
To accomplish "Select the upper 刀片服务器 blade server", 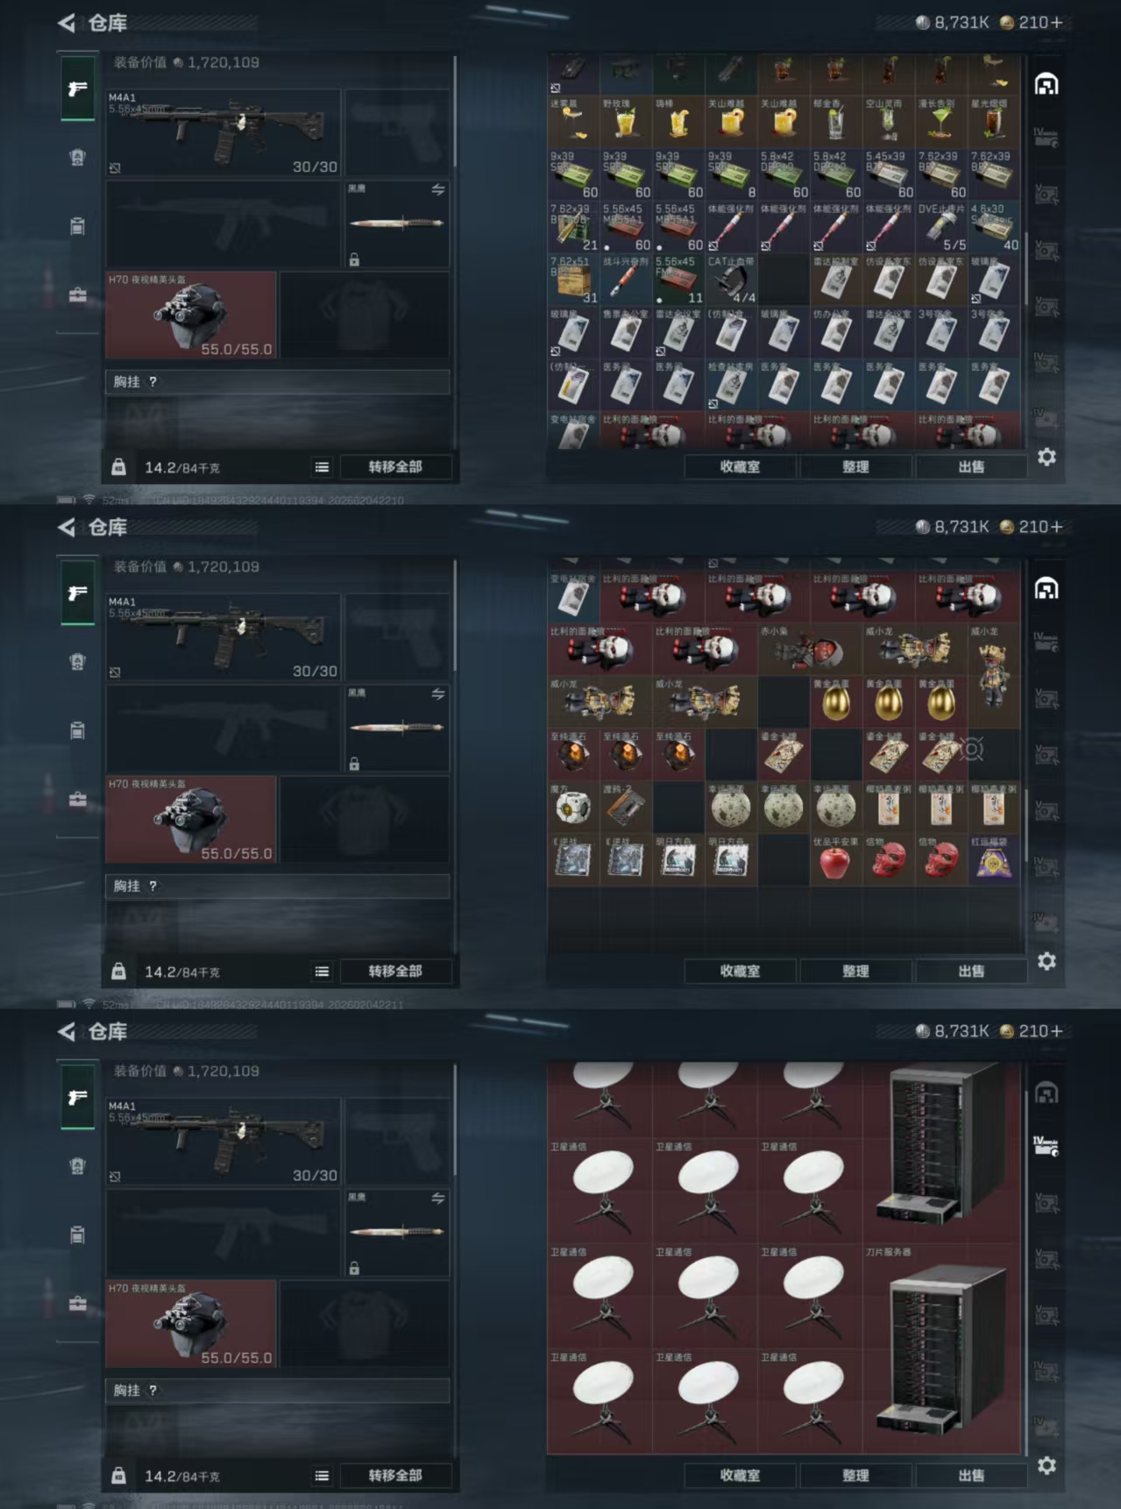I will pyautogui.click(x=941, y=1152).
